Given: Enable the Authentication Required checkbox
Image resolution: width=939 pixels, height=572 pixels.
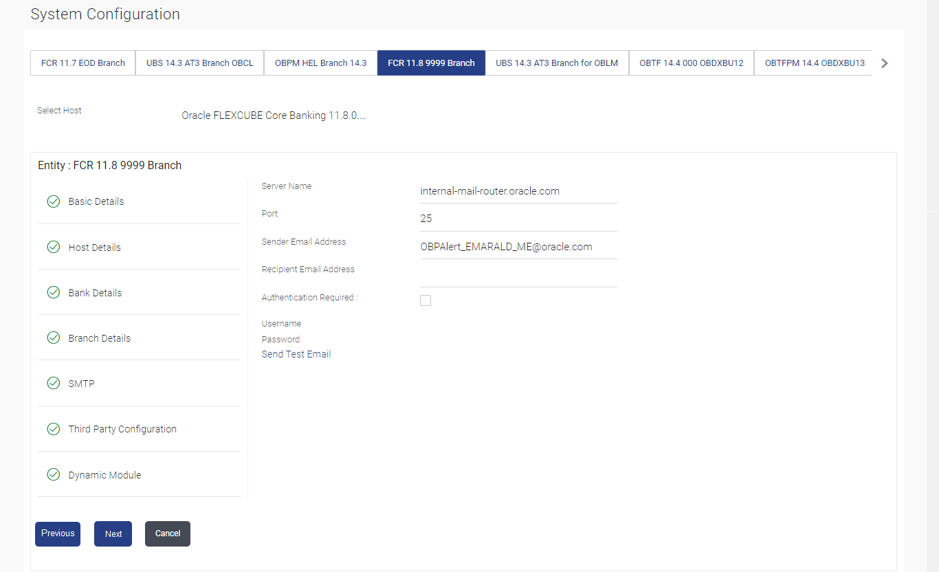Looking at the screenshot, I should point(426,300).
